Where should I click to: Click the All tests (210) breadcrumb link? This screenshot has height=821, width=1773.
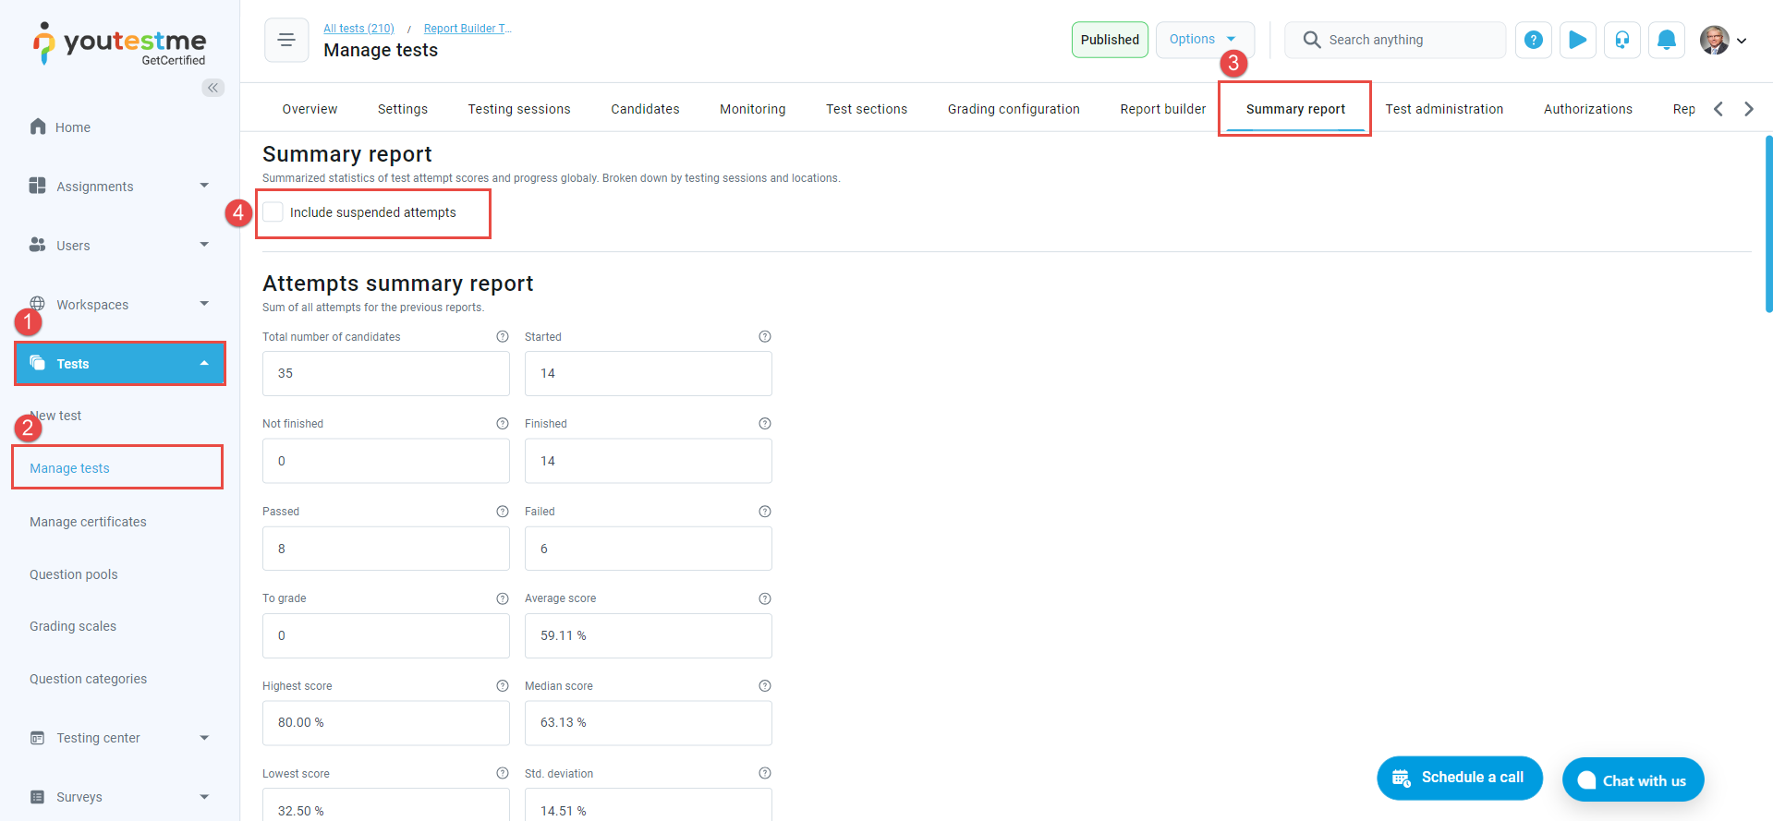coord(358,29)
